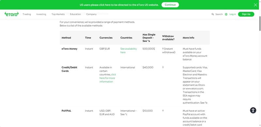This screenshot has height=127, width=261.
Task: Click the 'Method' column header
Action: (66, 38)
